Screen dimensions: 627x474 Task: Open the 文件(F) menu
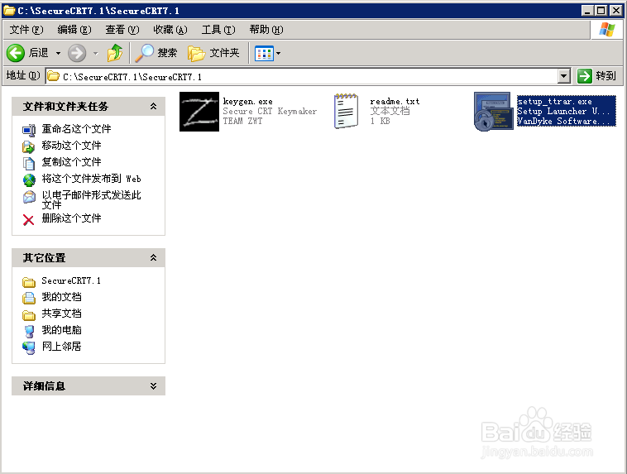click(26, 30)
